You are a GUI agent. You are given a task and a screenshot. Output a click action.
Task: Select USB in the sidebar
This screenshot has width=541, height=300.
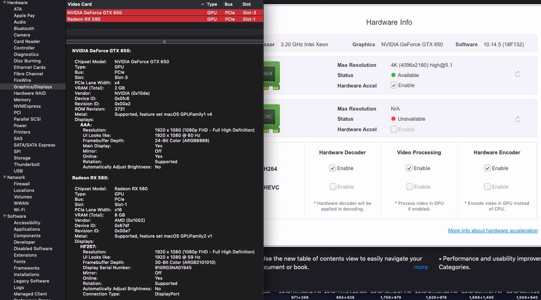(18, 171)
